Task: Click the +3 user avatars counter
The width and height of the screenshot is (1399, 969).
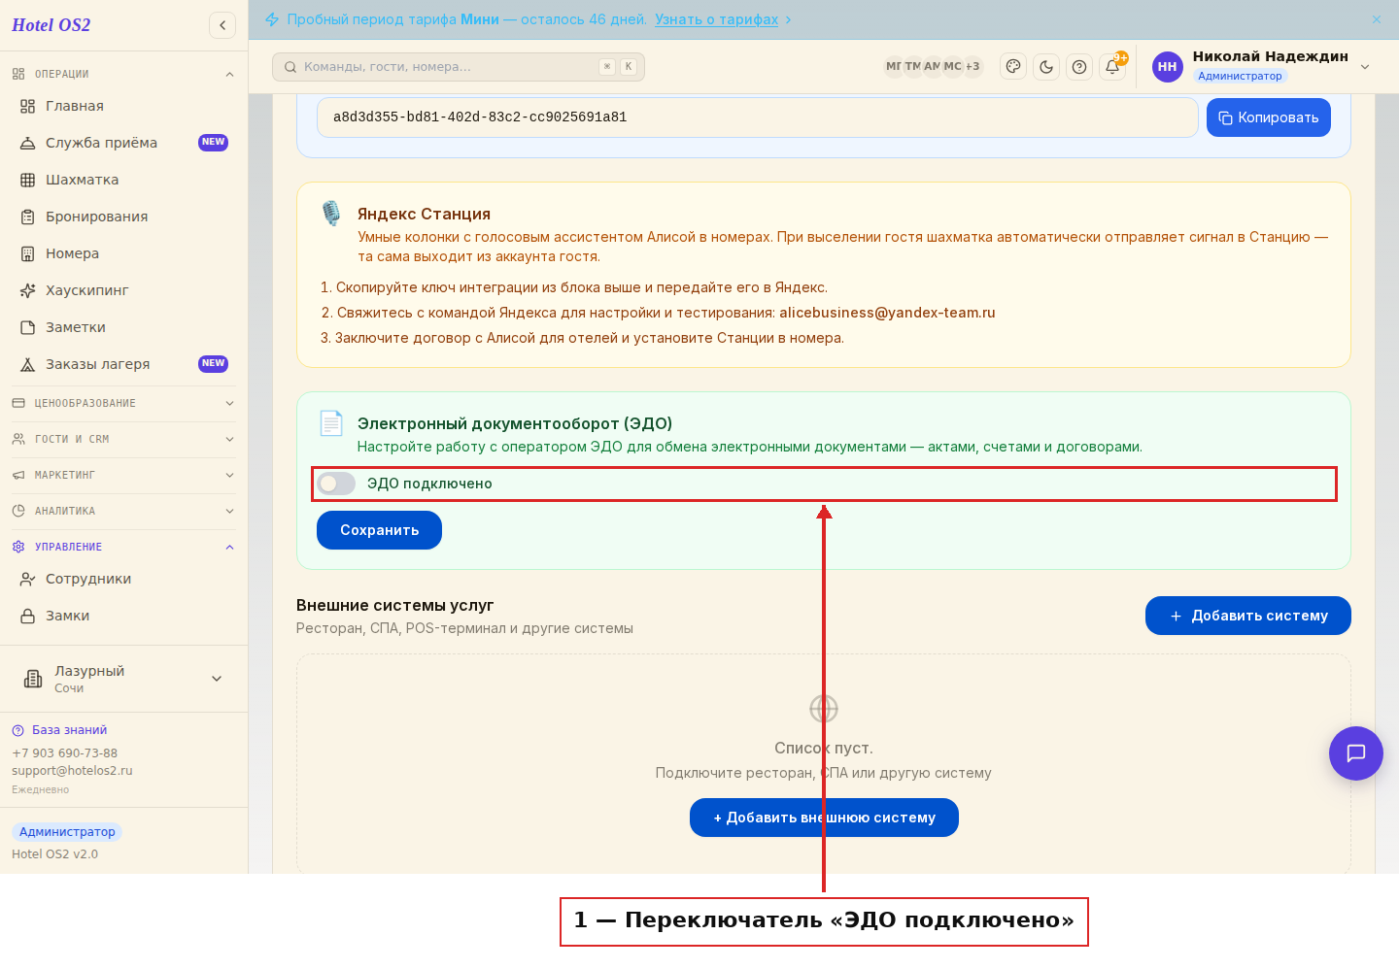Action: [972, 67]
